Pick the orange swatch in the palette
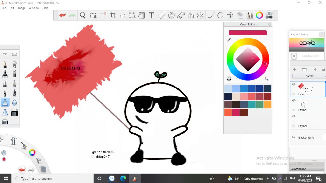 267,104
